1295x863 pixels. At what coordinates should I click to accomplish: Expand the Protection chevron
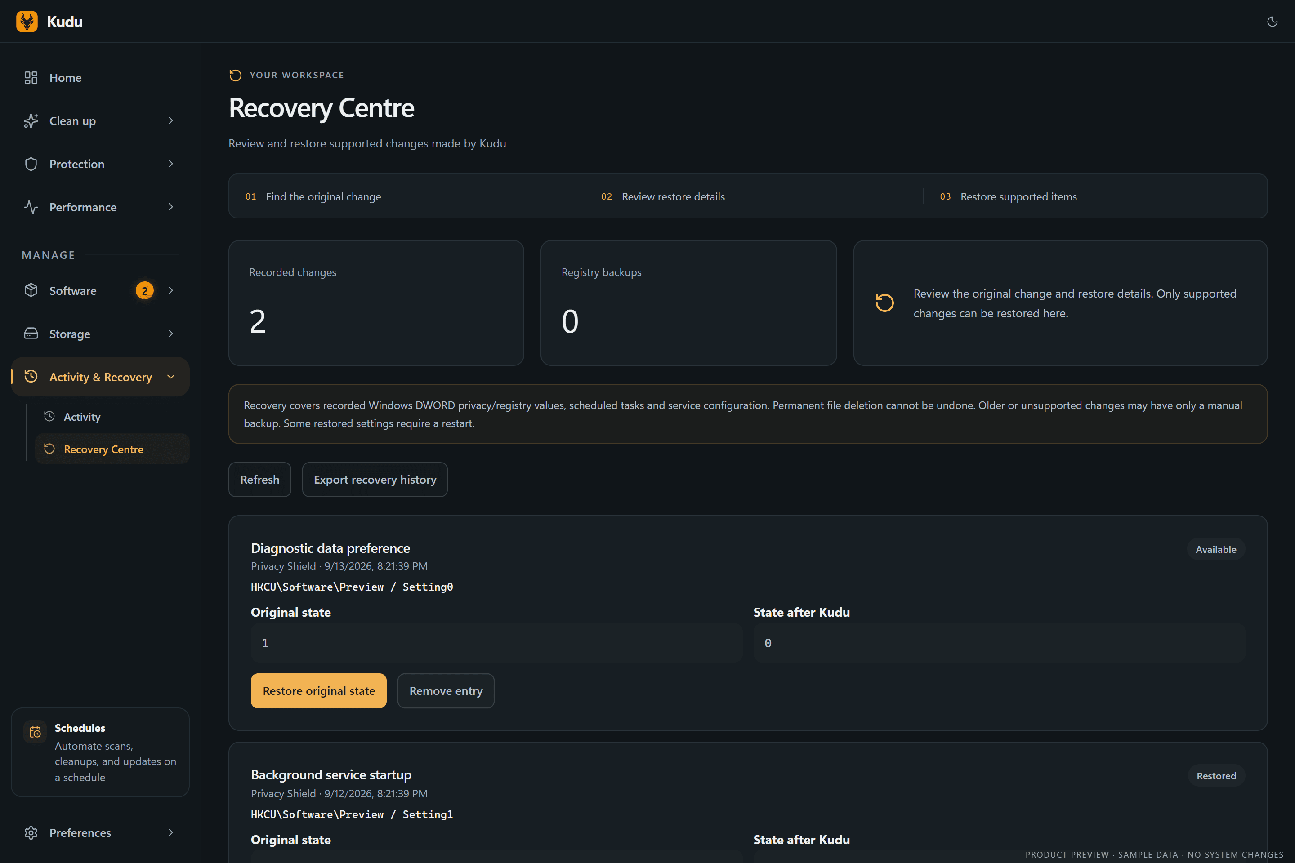(x=171, y=164)
